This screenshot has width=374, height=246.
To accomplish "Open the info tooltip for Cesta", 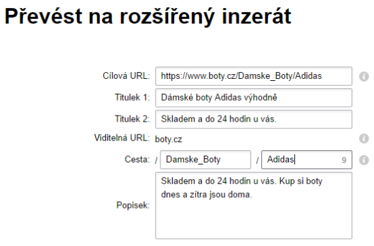I will [364, 160].
